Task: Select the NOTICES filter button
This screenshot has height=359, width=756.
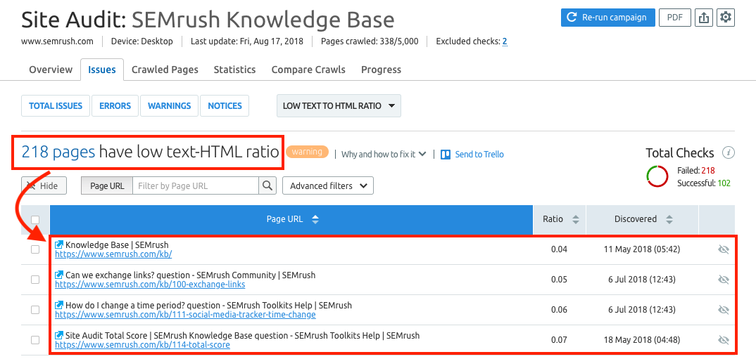Action: click(x=225, y=106)
